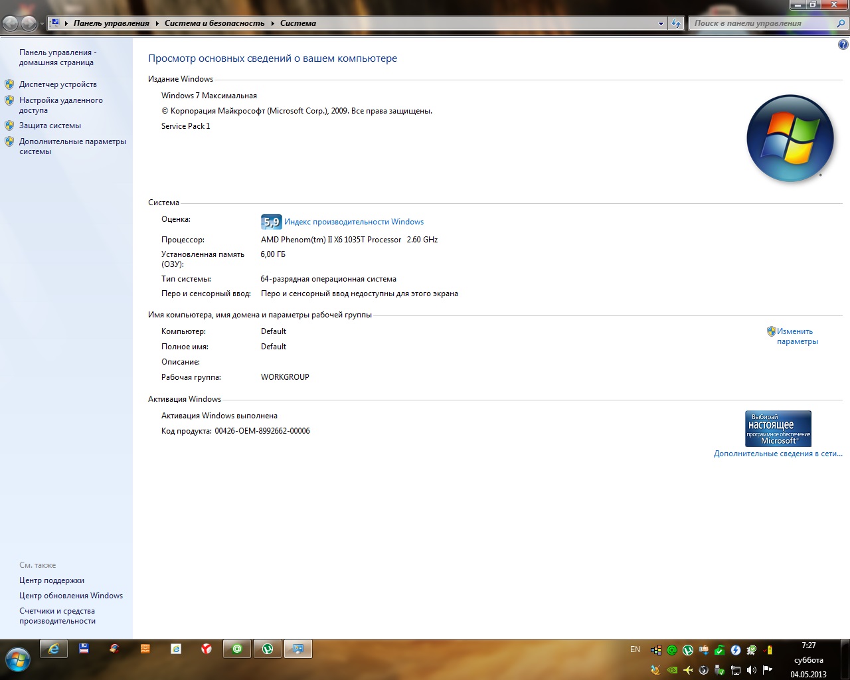Screen dimensions: 850x680
Task: Open the volume speaker tray icon
Action: [x=752, y=670]
